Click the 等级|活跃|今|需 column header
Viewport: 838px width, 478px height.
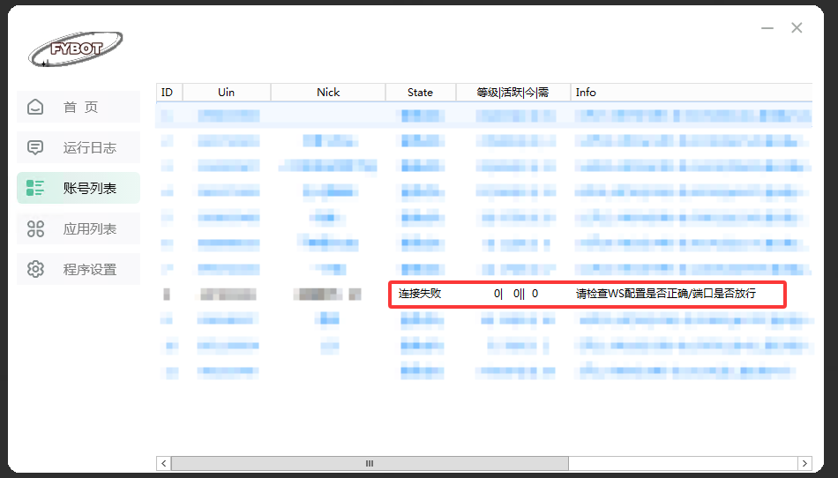(513, 92)
